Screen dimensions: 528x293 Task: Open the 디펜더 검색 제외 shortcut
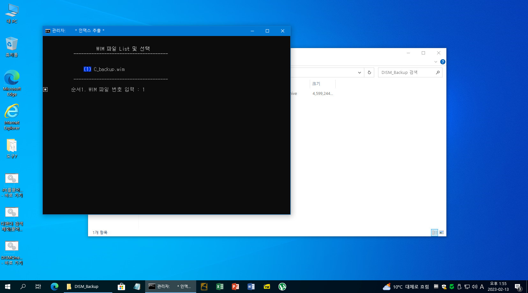click(x=12, y=219)
